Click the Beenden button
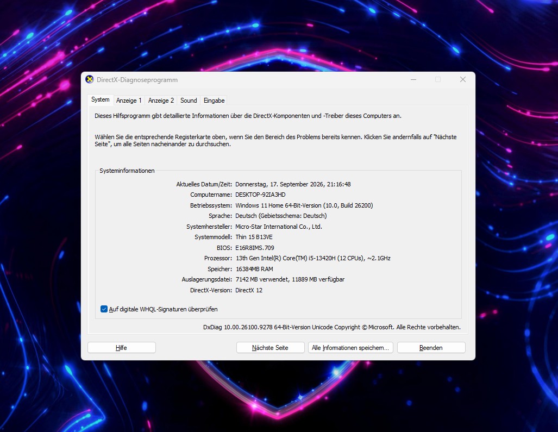Screen dimensions: 558x432 431,348
